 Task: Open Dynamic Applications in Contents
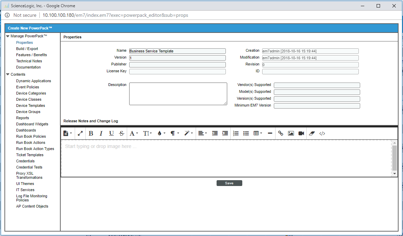tap(34, 81)
